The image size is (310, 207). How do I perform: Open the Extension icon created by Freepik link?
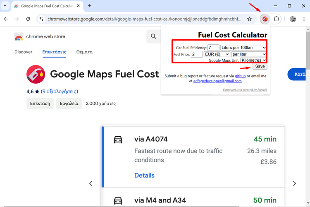click(x=245, y=90)
